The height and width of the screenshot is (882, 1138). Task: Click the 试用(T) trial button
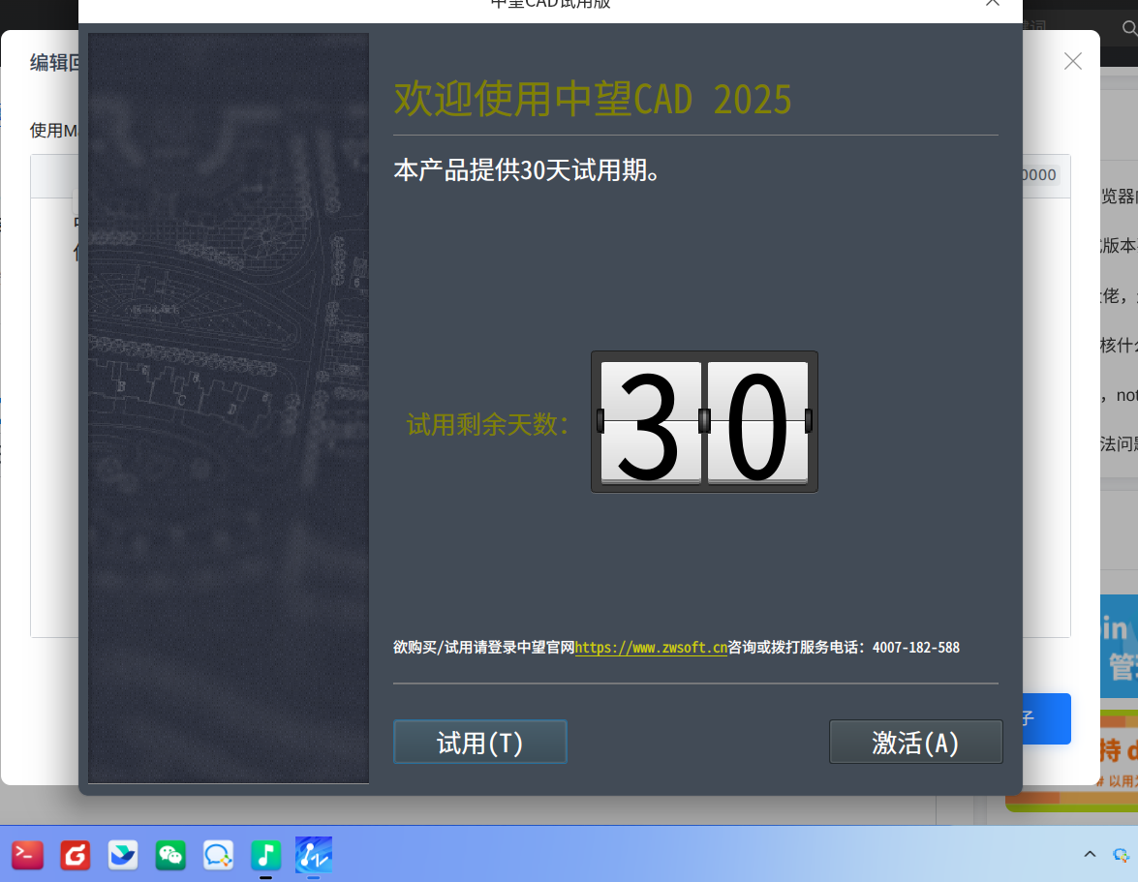point(479,742)
